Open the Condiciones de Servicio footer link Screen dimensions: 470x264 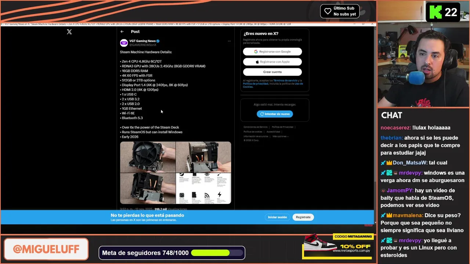256,127
